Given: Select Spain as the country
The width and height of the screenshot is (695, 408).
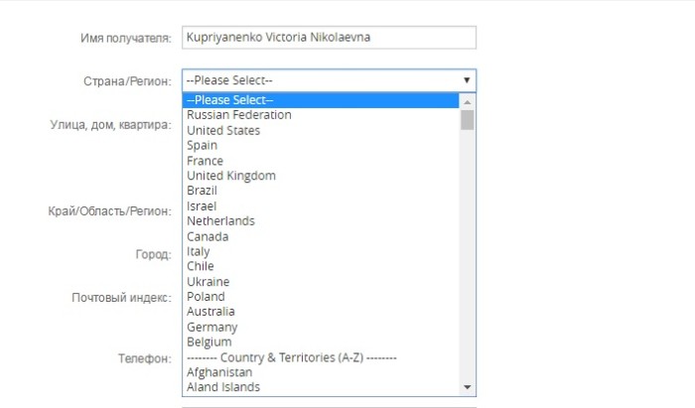Looking at the screenshot, I should (203, 145).
